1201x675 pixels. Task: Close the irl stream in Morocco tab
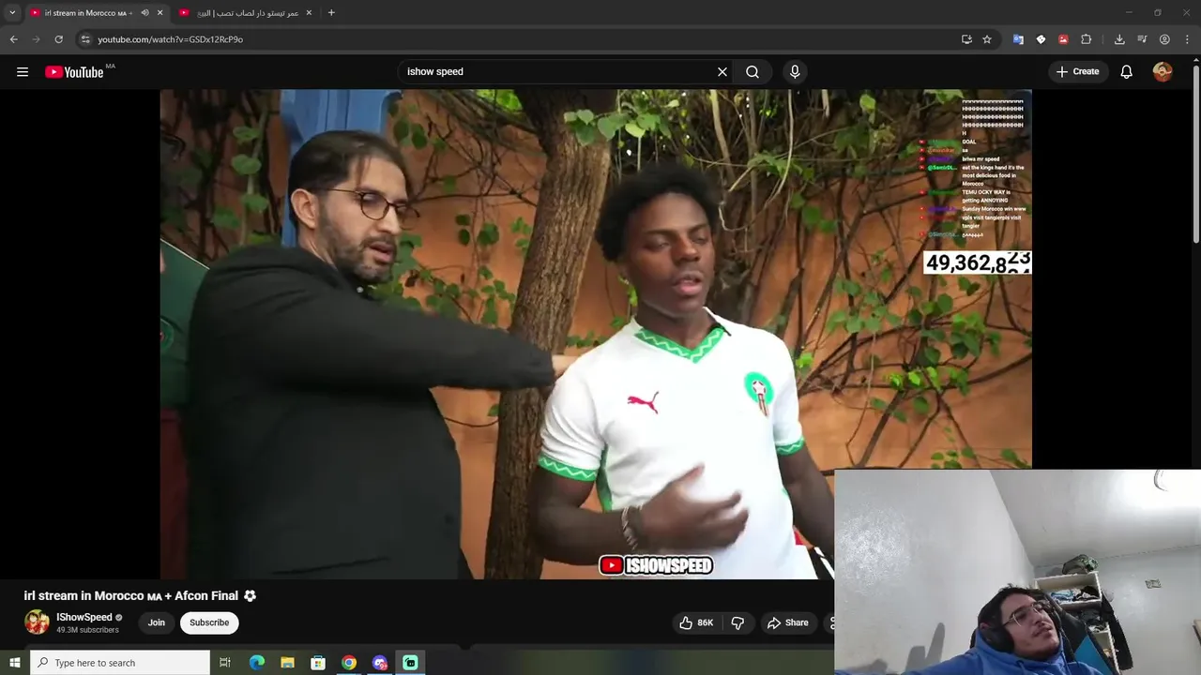(160, 13)
